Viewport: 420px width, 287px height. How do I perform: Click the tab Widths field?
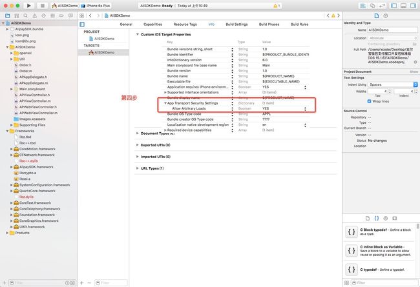coord(377,92)
